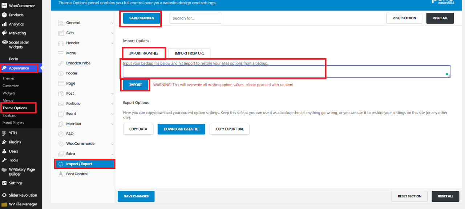Click Copy Data button
The height and width of the screenshot is (209, 465).
[x=138, y=129]
